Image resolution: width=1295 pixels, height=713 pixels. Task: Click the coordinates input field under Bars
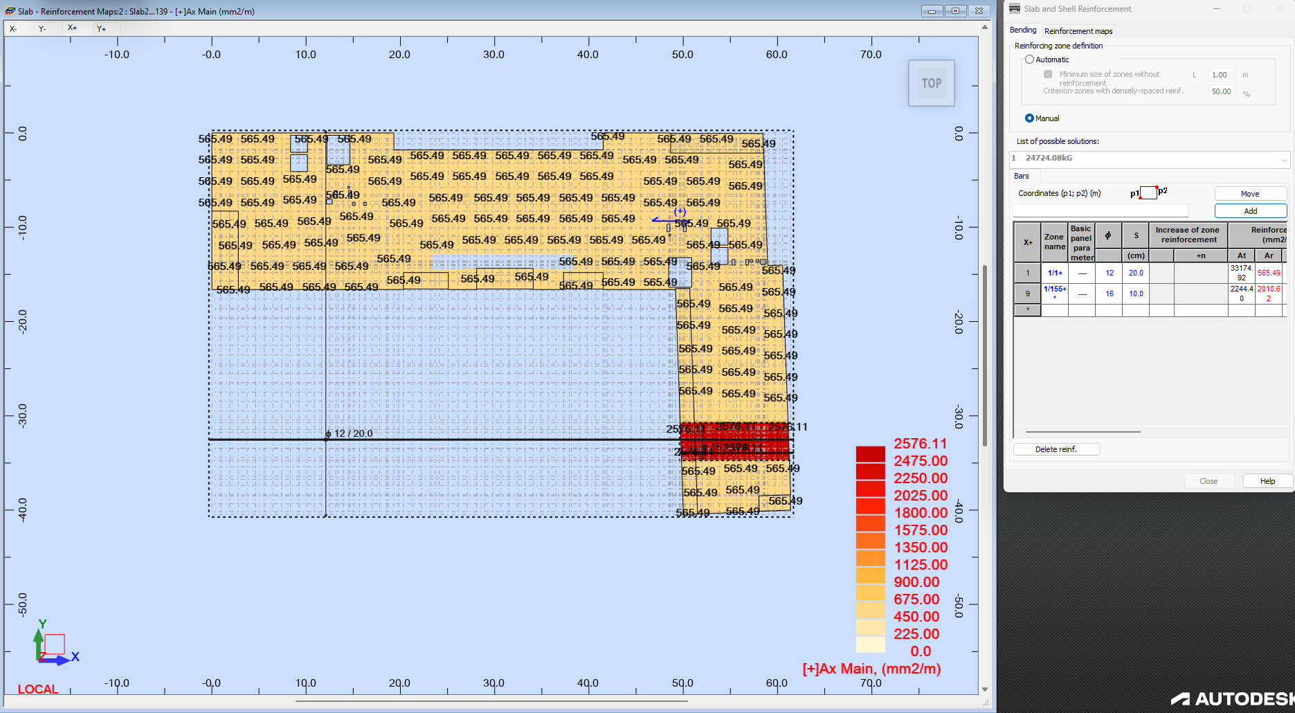click(1099, 209)
